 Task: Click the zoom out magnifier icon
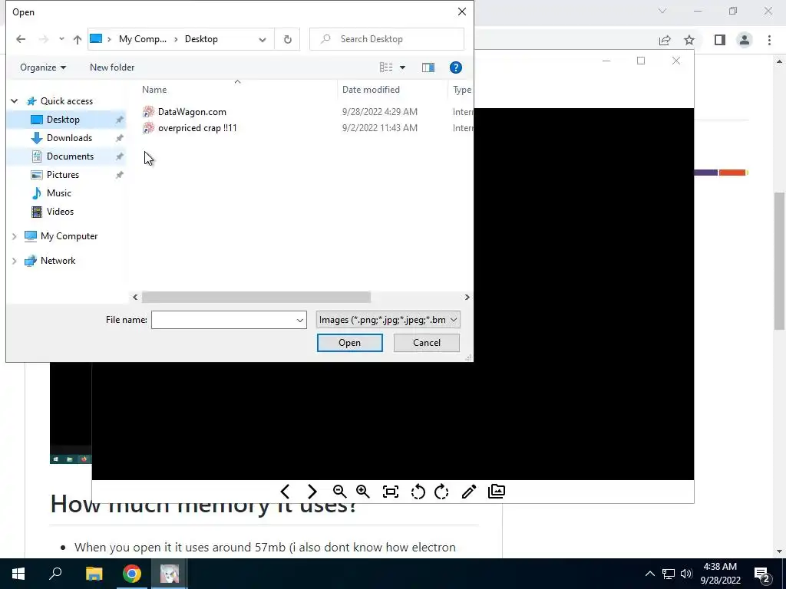[339, 492]
